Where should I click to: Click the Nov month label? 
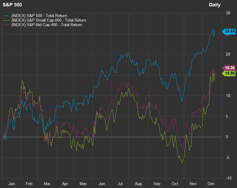tap(193, 184)
